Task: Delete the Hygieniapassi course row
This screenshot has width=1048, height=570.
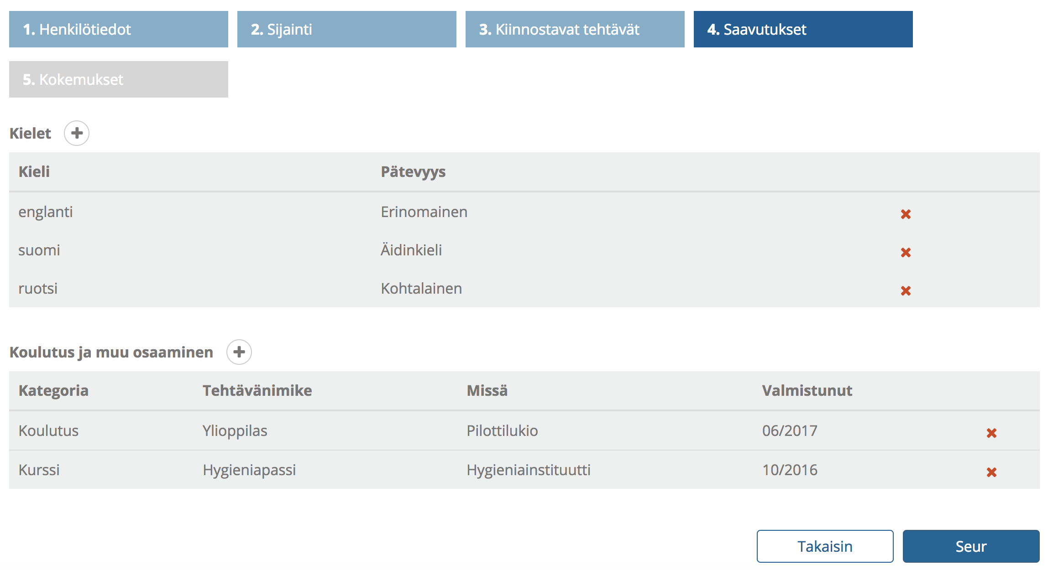Action: [991, 472]
